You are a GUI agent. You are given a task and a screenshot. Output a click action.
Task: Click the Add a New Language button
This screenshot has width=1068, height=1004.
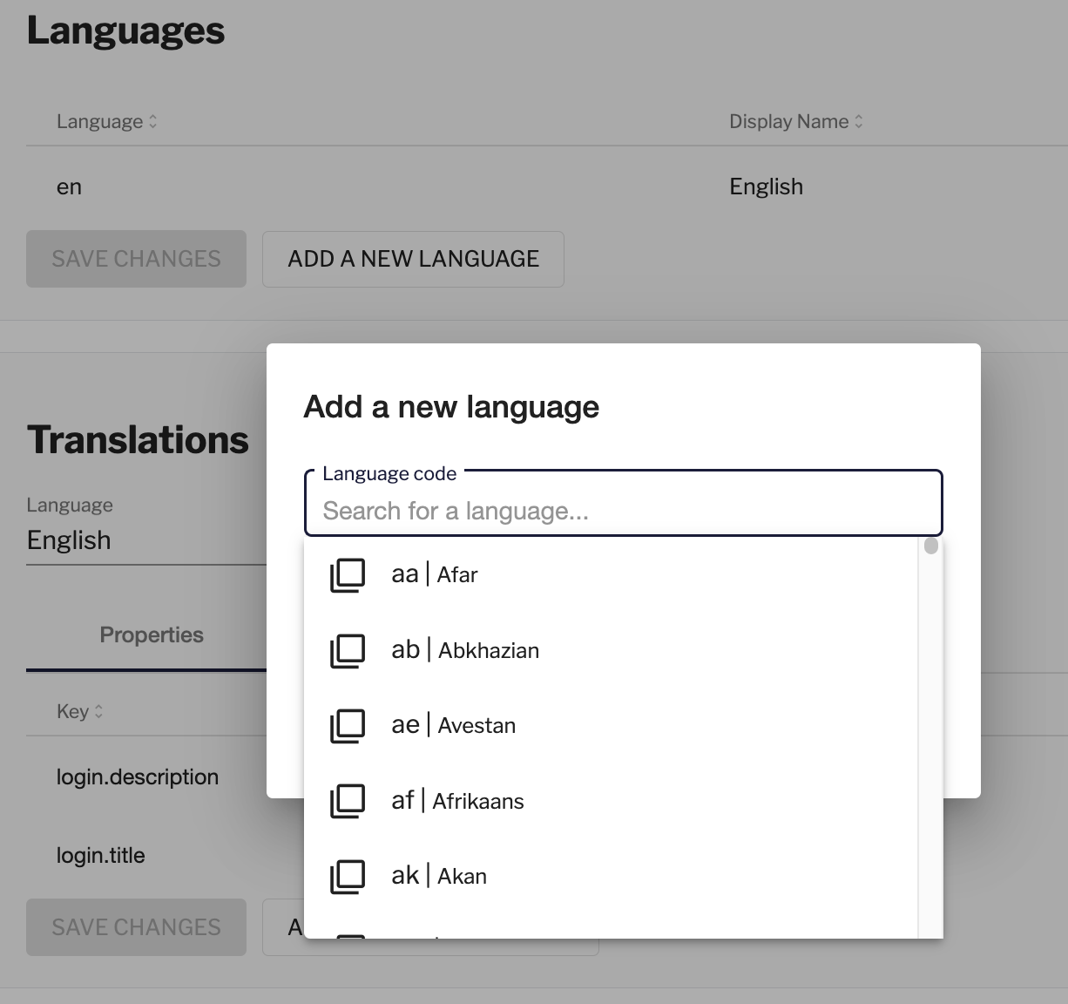[413, 259]
